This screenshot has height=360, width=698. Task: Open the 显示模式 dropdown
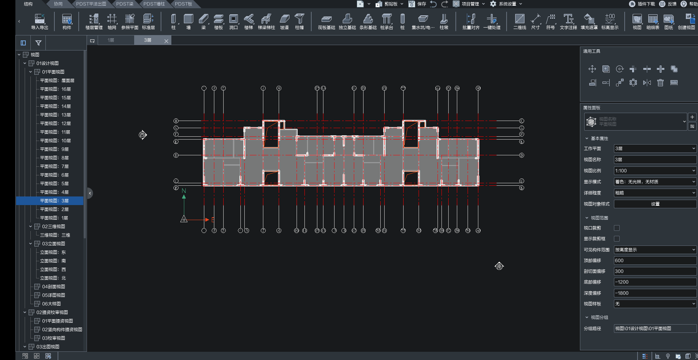[655, 182]
